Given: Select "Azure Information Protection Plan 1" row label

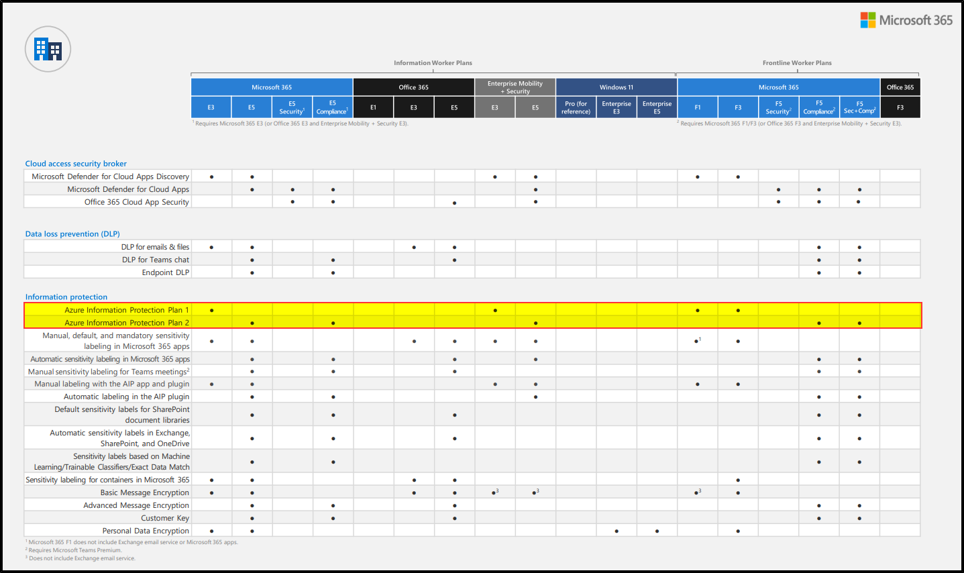Looking at the screenshot, I should pos(127,310).
